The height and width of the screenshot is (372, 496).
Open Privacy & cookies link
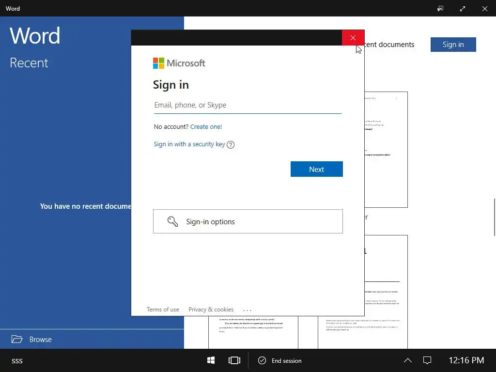coord(211,310)
